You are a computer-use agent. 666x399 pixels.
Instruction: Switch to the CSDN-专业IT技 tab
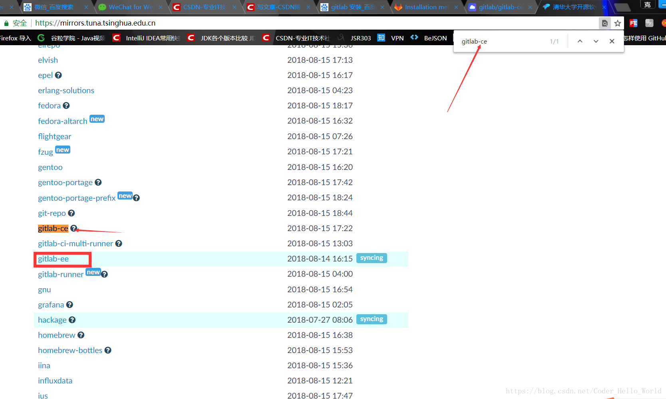tap(204, 7)
